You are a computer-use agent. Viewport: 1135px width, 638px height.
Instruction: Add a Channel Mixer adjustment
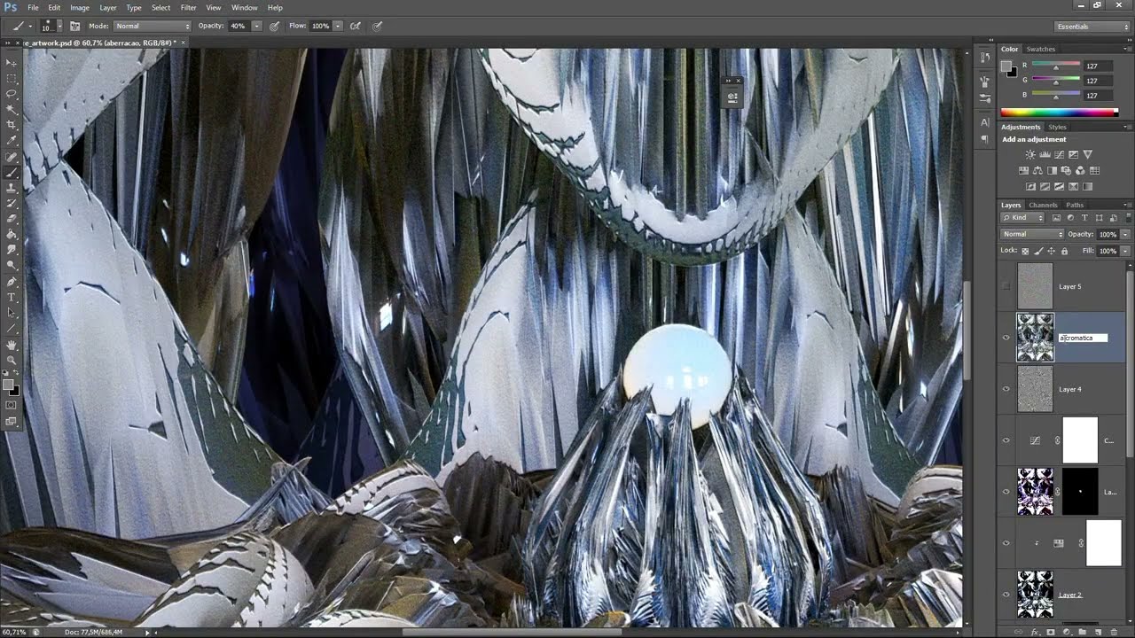pyautogui.click(x=1080, y=170)
